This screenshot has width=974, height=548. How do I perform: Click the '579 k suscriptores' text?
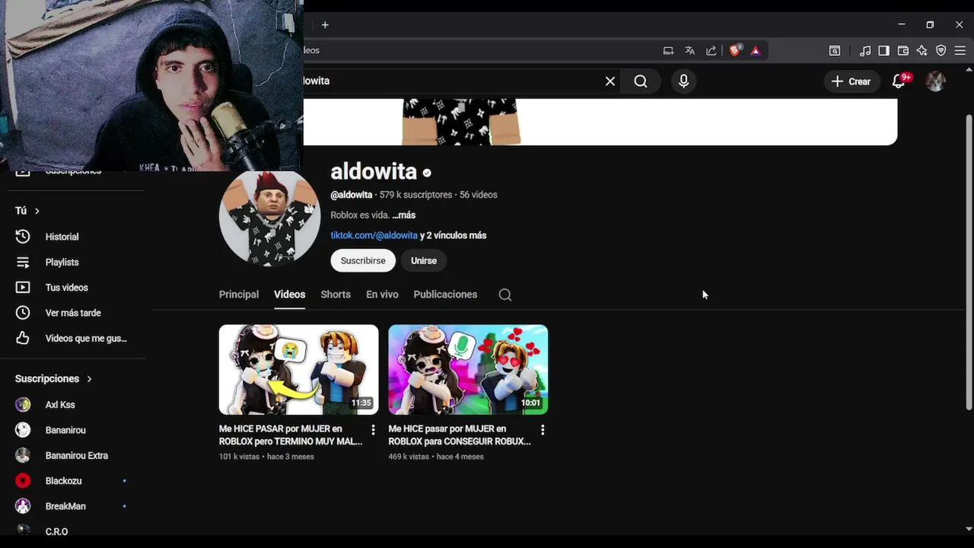pos(415,195)
